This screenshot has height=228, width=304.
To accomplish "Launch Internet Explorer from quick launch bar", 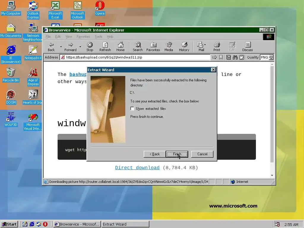I will coord(32,224).
